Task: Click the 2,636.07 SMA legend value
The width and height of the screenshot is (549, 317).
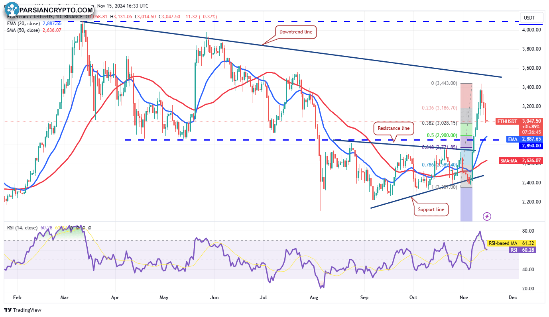Action: point(51,30)
